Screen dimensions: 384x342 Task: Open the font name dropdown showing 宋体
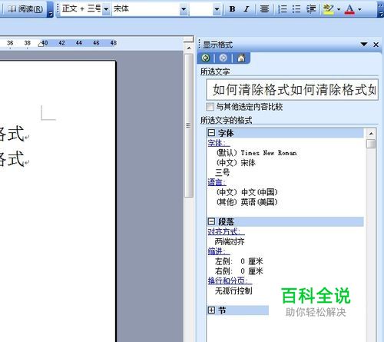click(184, 9)
